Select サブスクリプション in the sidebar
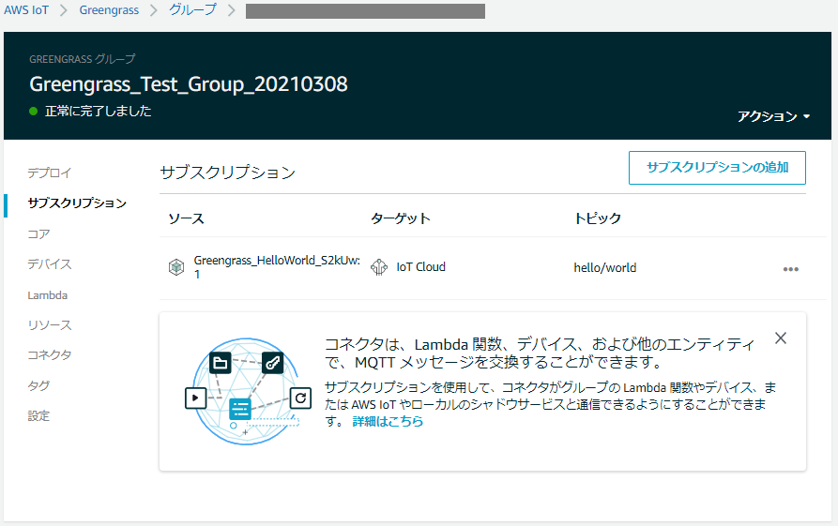The height and width of the screenshot is (526, 838). coord(77,203)
